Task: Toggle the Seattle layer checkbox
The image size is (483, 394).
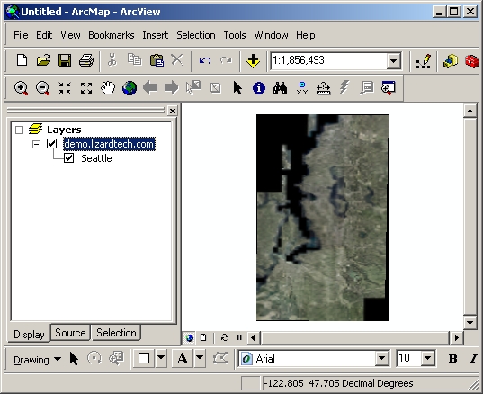Action: coord(68,158)
